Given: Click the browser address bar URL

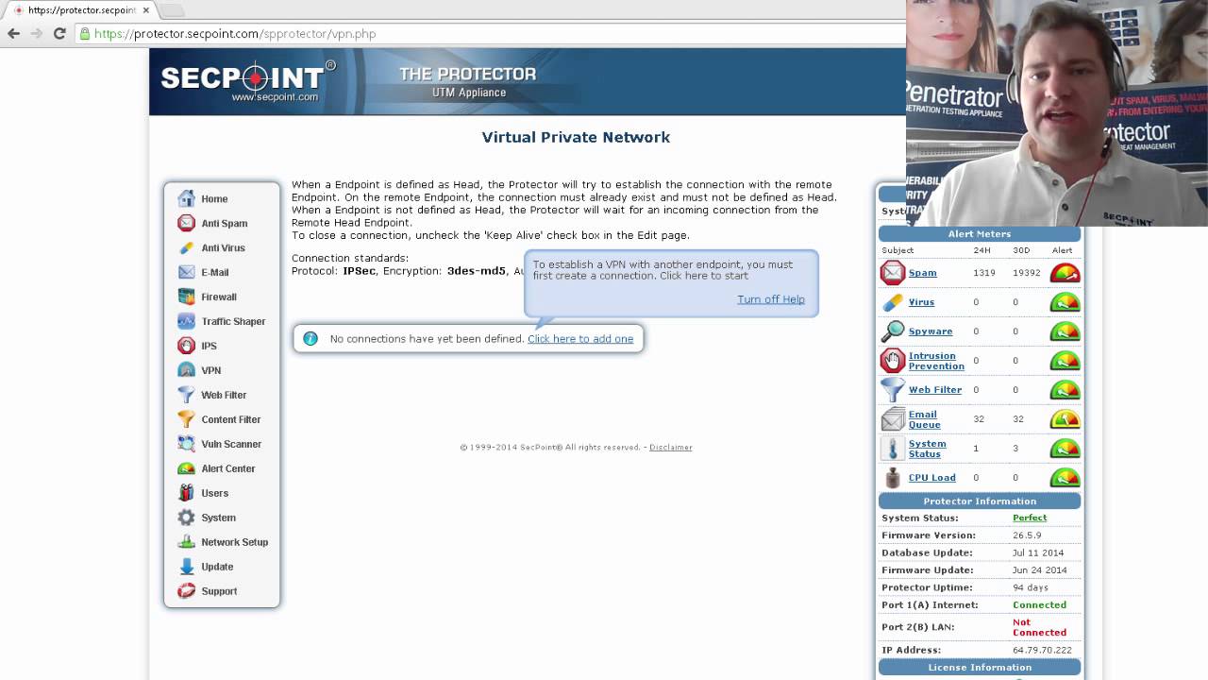Looking at the screenshot, I should 235,33.
